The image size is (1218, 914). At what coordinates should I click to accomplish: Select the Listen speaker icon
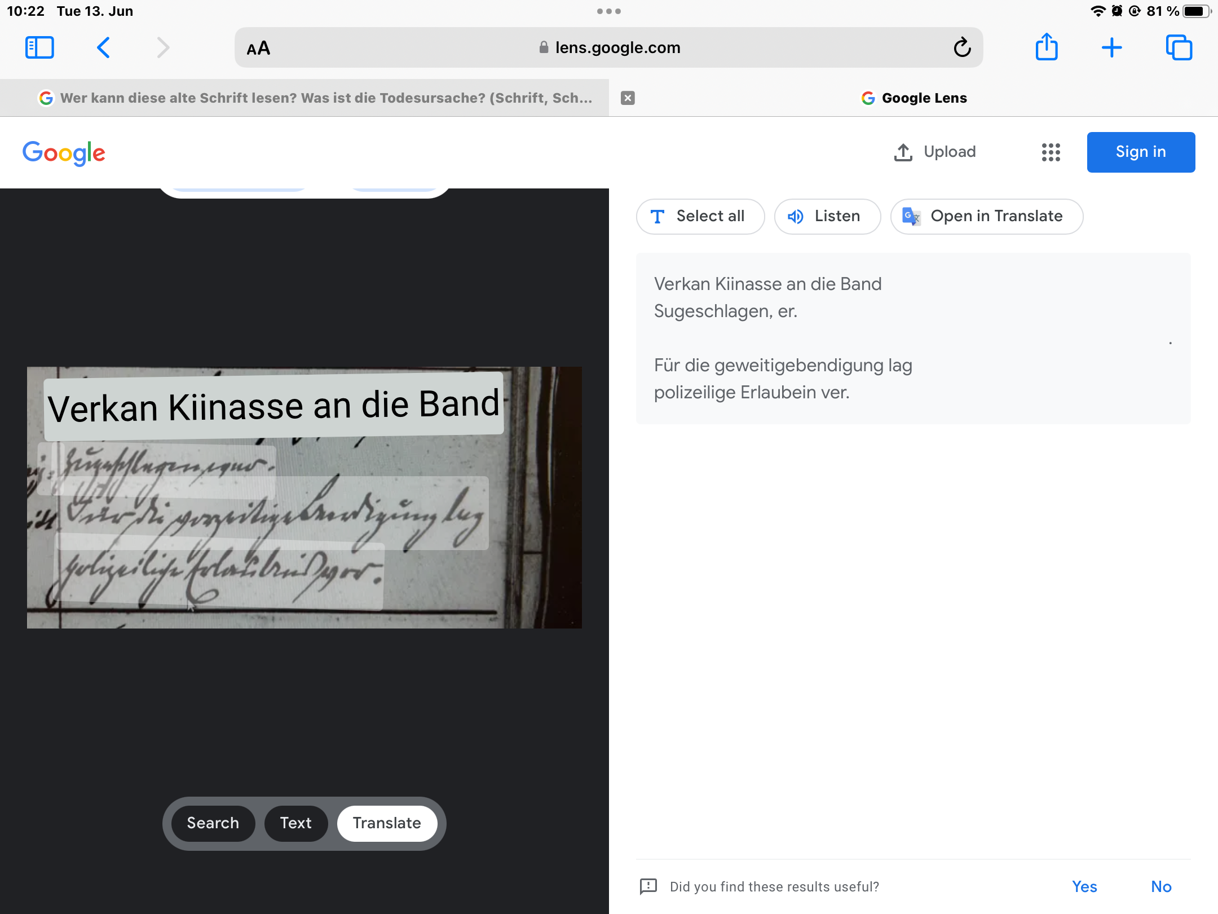tap(795, 216)
